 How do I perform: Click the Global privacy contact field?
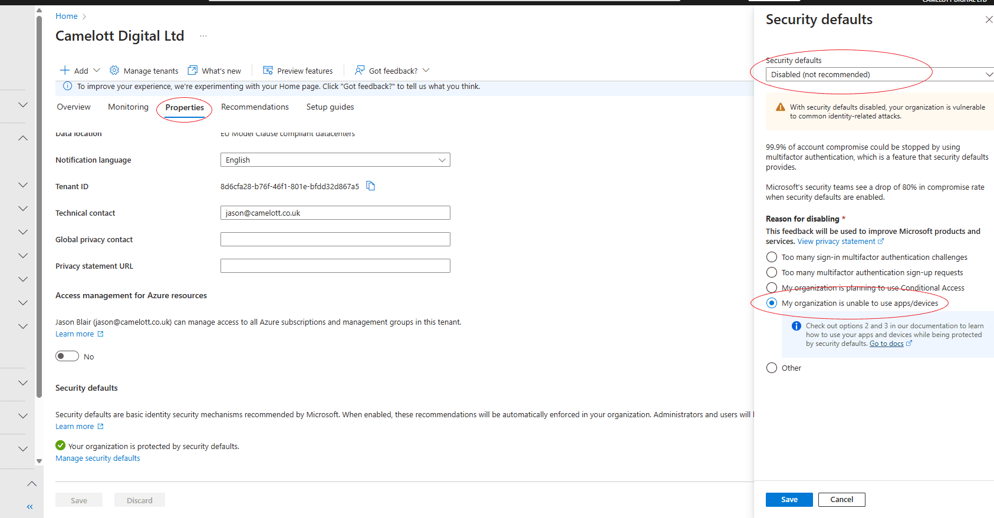pyautogui.click(x=335, y=239)
